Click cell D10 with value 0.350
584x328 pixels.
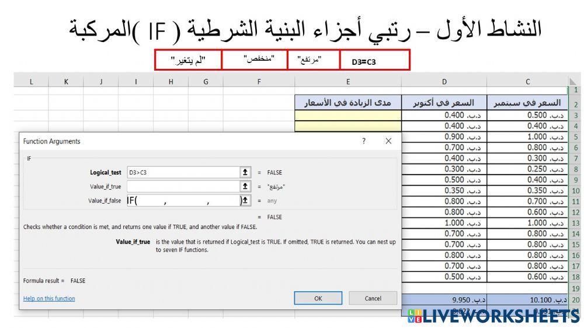(444, 191)
